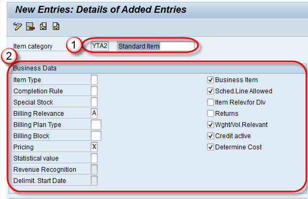Go to the previous entry icon

click(43, 26)
